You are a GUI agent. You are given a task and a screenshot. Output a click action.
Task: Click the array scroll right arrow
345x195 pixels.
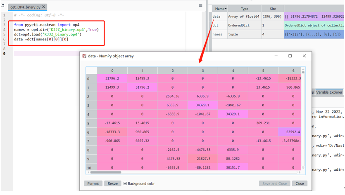click(300, 172)
